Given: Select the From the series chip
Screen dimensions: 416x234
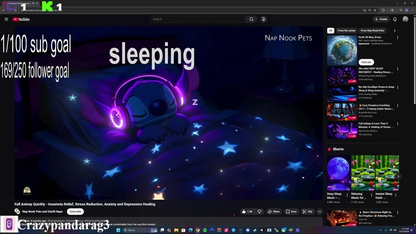Looking at the screenshot, I should point(346,31).
